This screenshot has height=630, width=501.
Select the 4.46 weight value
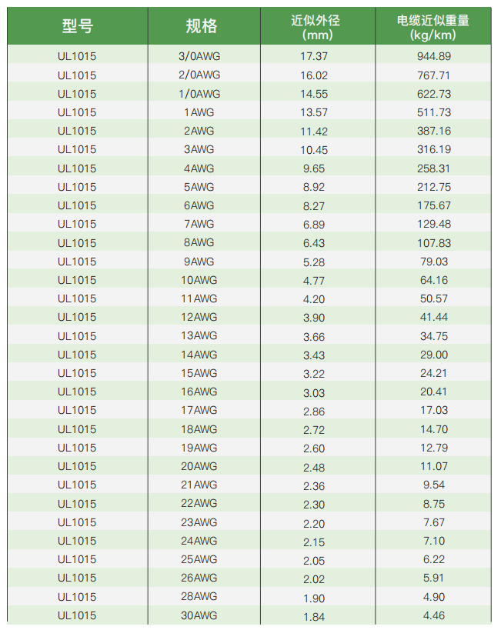pyautogui.click(x=433, y=615)
